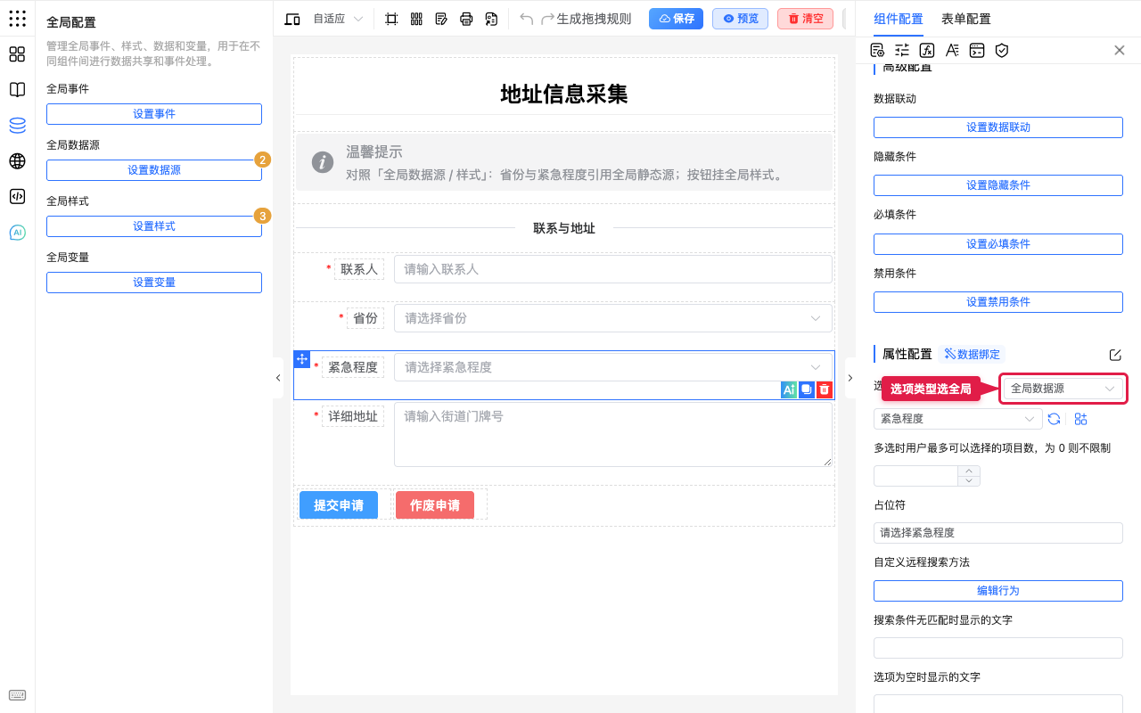
Task: Click the 设置必填条件 button
Action: pyautogui.click(x=998, y=244)
